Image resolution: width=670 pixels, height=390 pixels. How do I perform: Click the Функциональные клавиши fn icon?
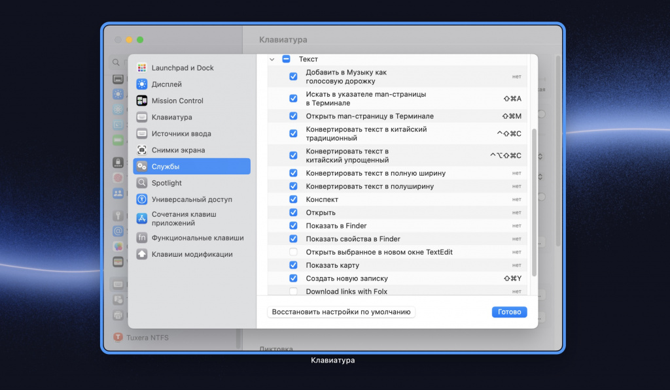141,238
